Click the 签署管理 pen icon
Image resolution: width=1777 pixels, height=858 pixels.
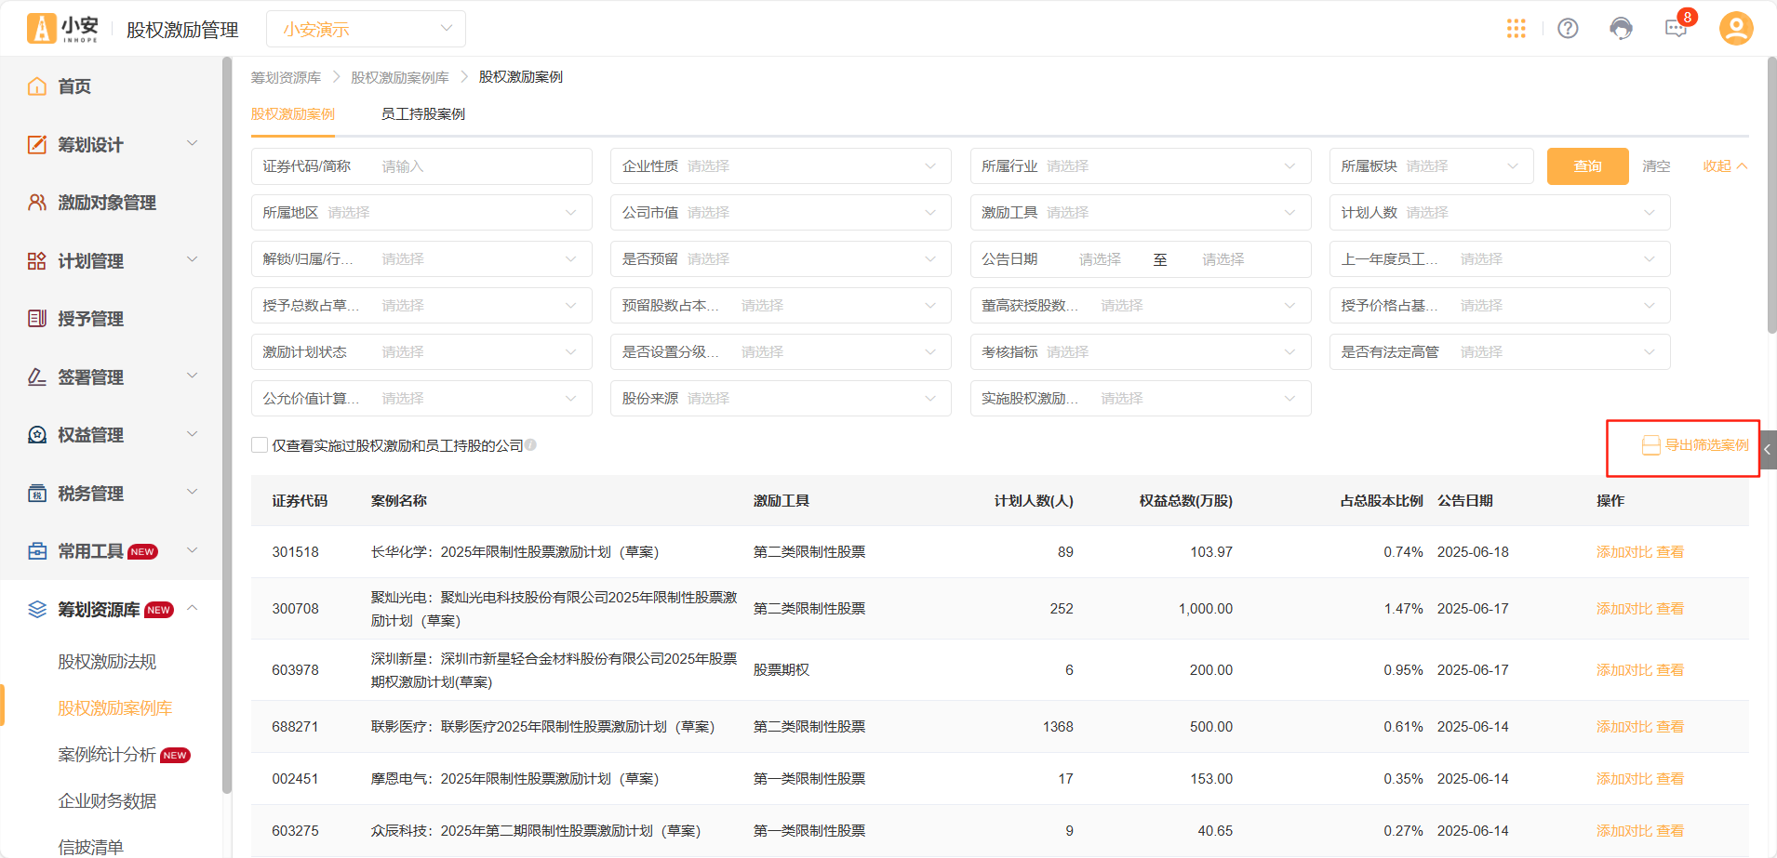click(x=36, y=377)
